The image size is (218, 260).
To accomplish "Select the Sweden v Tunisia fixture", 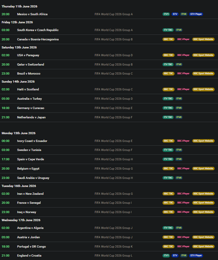I will click(x=29, y=150).
